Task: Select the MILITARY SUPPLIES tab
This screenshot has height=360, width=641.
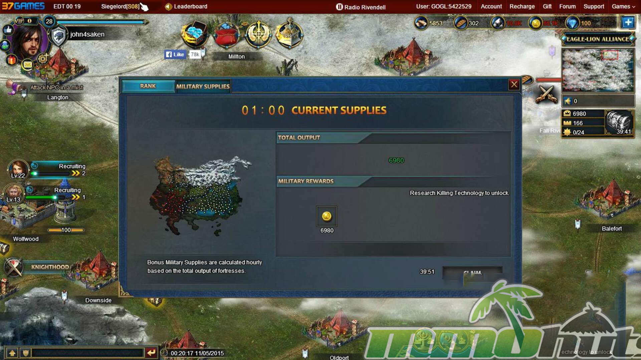Action: click(203, 86)
